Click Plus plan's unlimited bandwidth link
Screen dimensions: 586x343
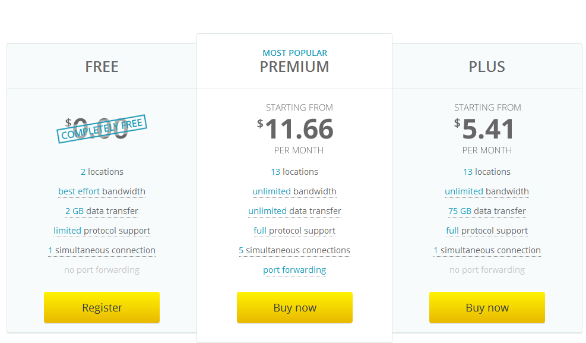pos(487,191)
